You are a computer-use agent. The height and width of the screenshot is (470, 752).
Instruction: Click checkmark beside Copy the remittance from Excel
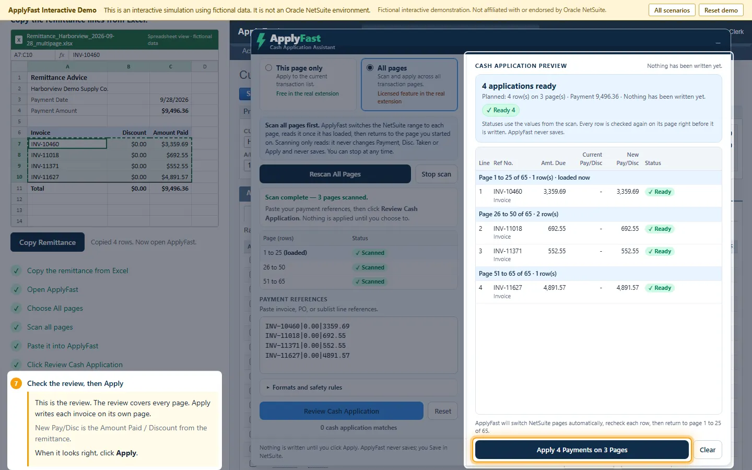pos(16,271)
